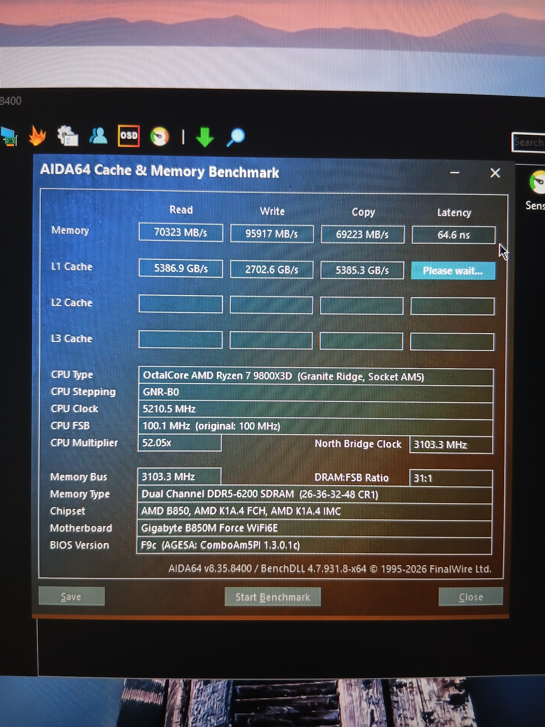Click the empty L3 Cache Latency cell
Viewport: 545px width, 727px height.
point(452,342)
